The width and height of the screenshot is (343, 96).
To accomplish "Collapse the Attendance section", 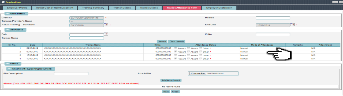I will (x=8, y=30).
